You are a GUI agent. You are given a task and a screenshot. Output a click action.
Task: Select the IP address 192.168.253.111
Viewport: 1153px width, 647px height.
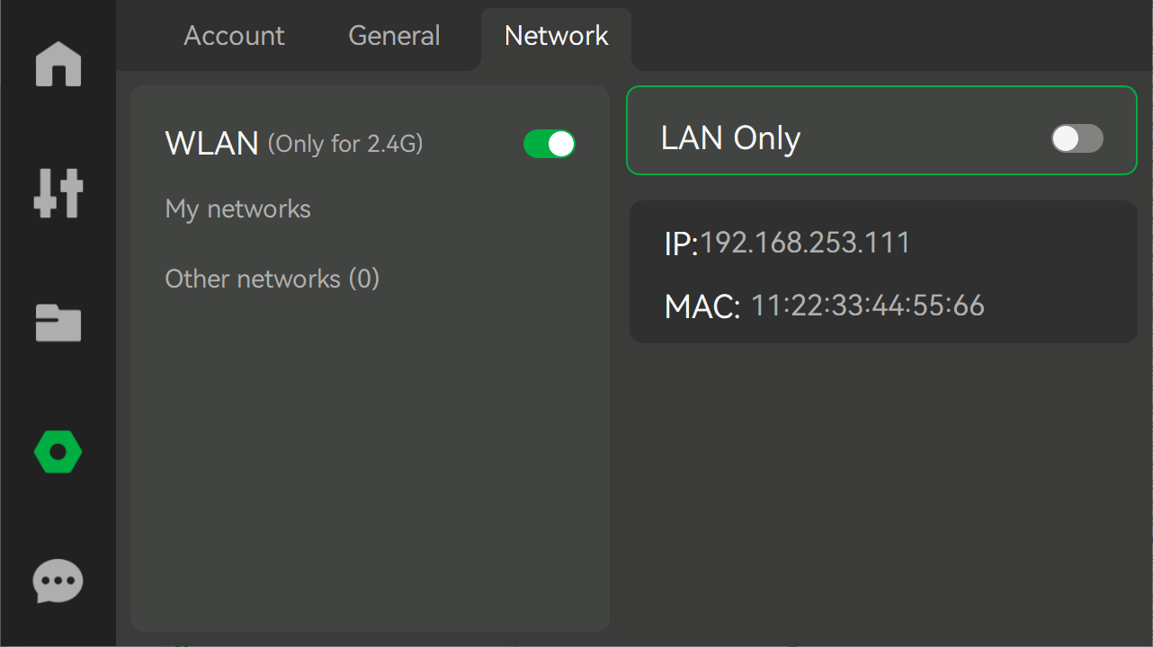point(805,243)
